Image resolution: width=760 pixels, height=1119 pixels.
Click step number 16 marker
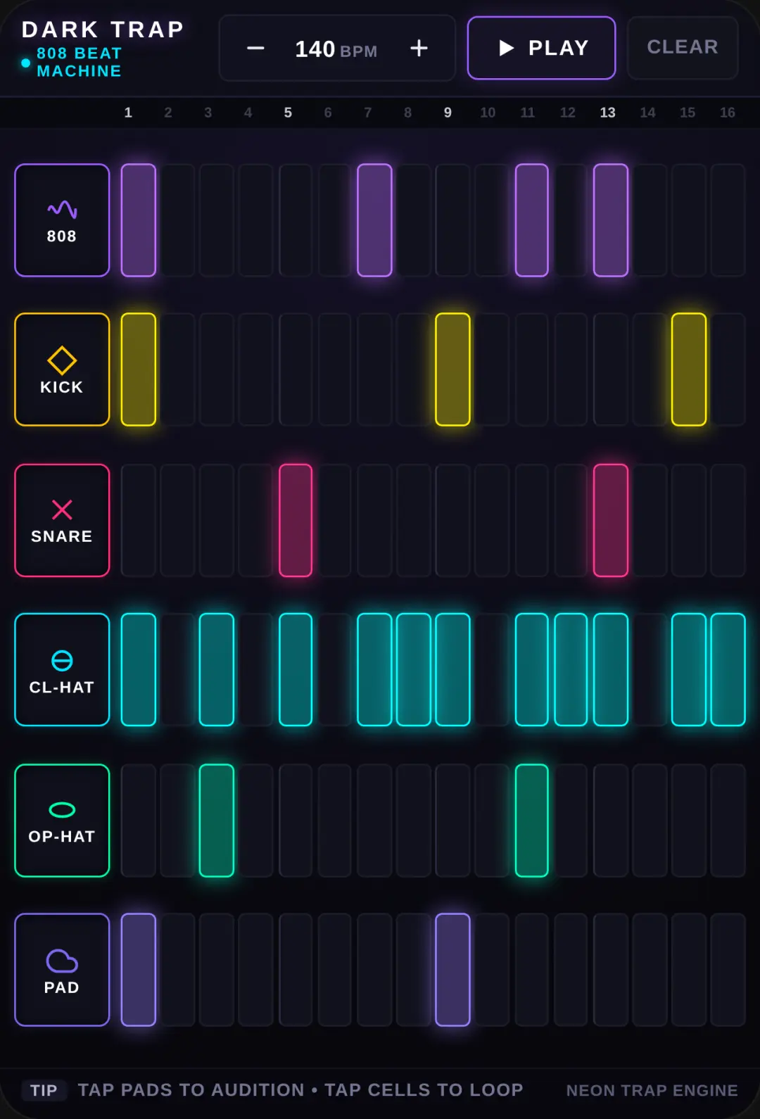[x=728, y=113]
